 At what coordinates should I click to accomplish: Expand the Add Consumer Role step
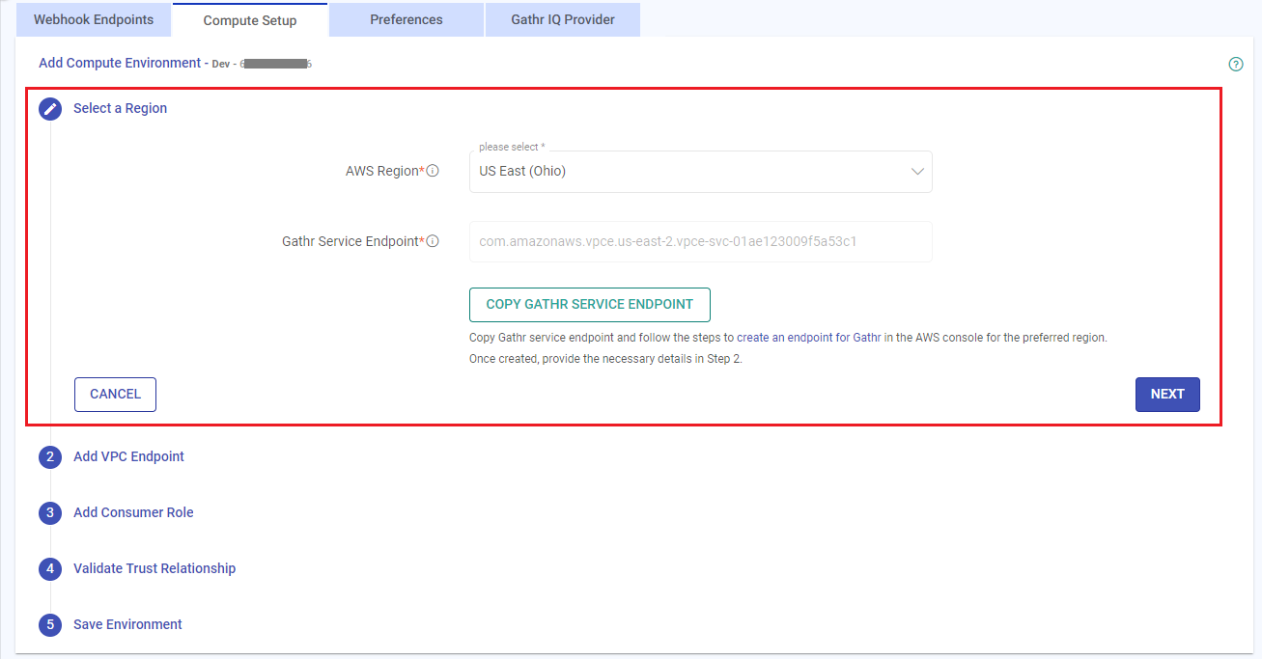click(x=133, y=512)
